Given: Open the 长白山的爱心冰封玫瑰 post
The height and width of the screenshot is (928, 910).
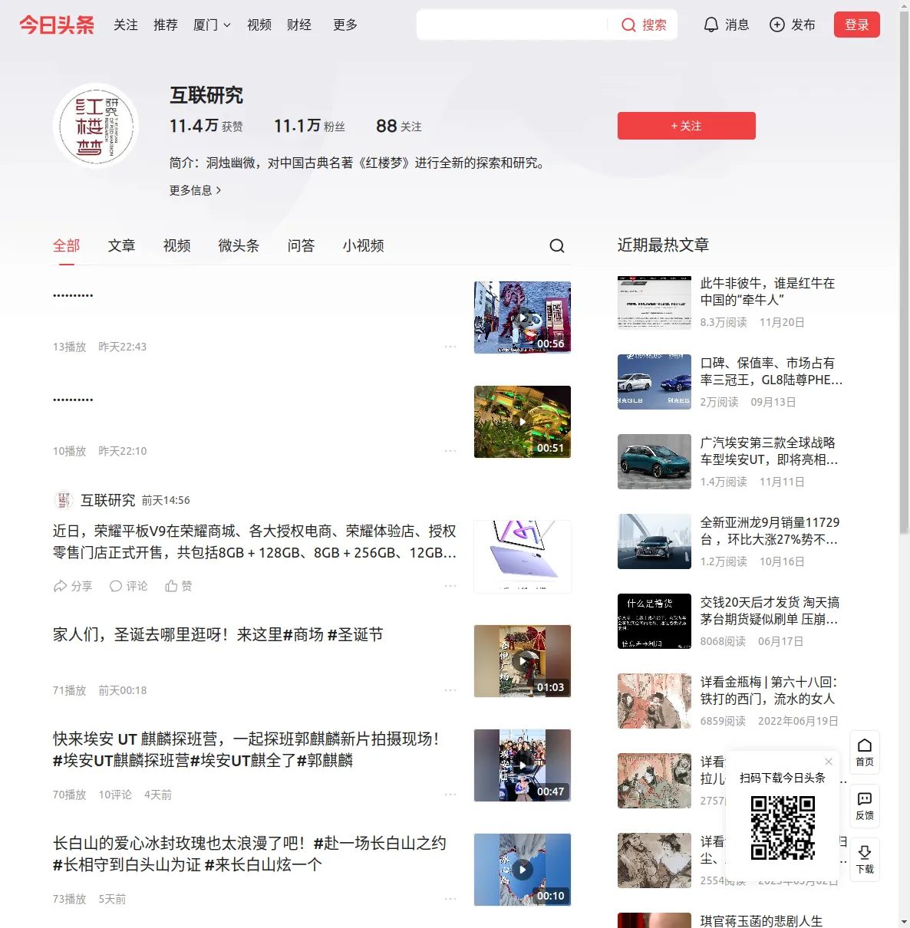Looking at the screenshot, I should click(249, 854).
